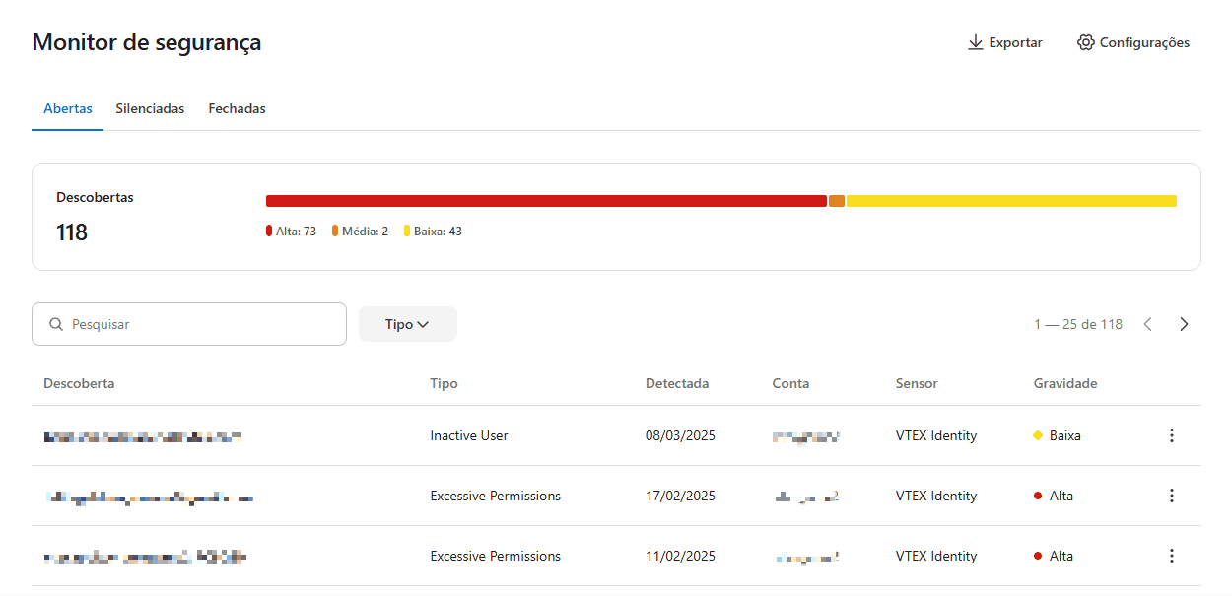Viewport: 1232px width, 596px height.
Task: Click the Detectada column header
Action: pyautogui.click(x=676, y=383)
